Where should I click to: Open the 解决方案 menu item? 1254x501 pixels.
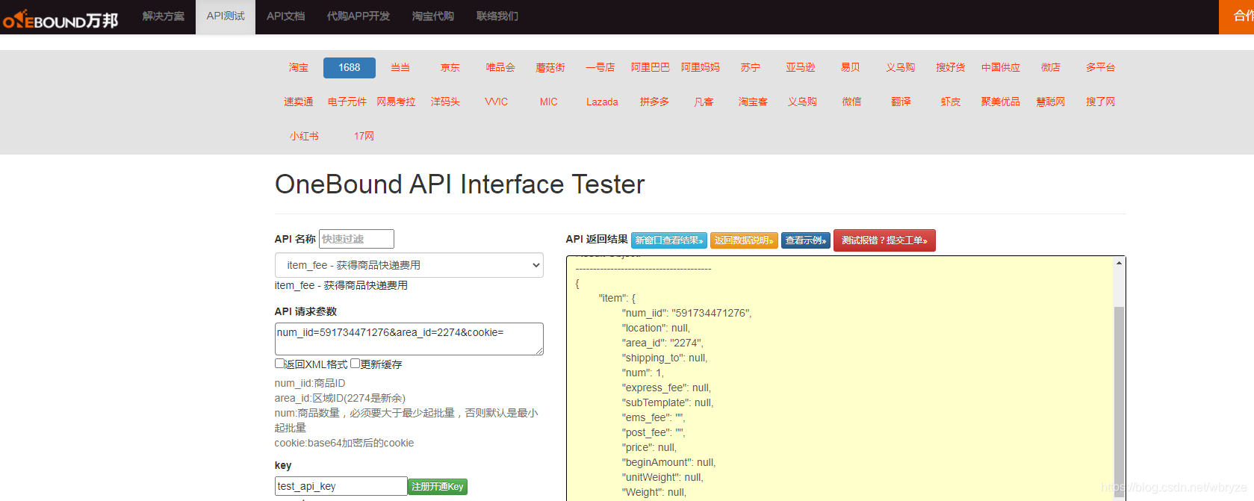(x=164, y=16)
